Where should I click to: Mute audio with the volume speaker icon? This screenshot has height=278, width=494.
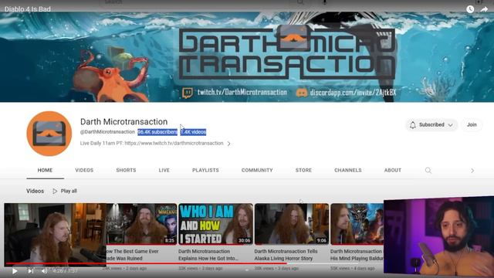(x=45, y=271)
